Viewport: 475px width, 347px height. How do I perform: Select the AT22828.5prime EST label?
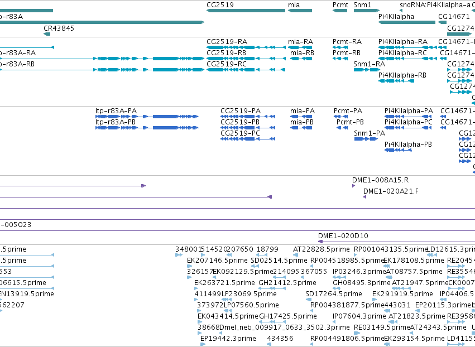coord(322,249)
